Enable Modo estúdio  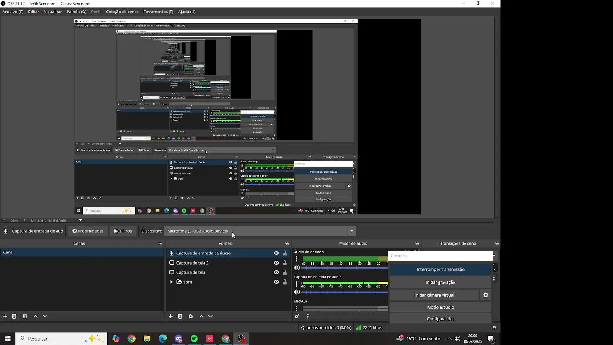[441, 307]
